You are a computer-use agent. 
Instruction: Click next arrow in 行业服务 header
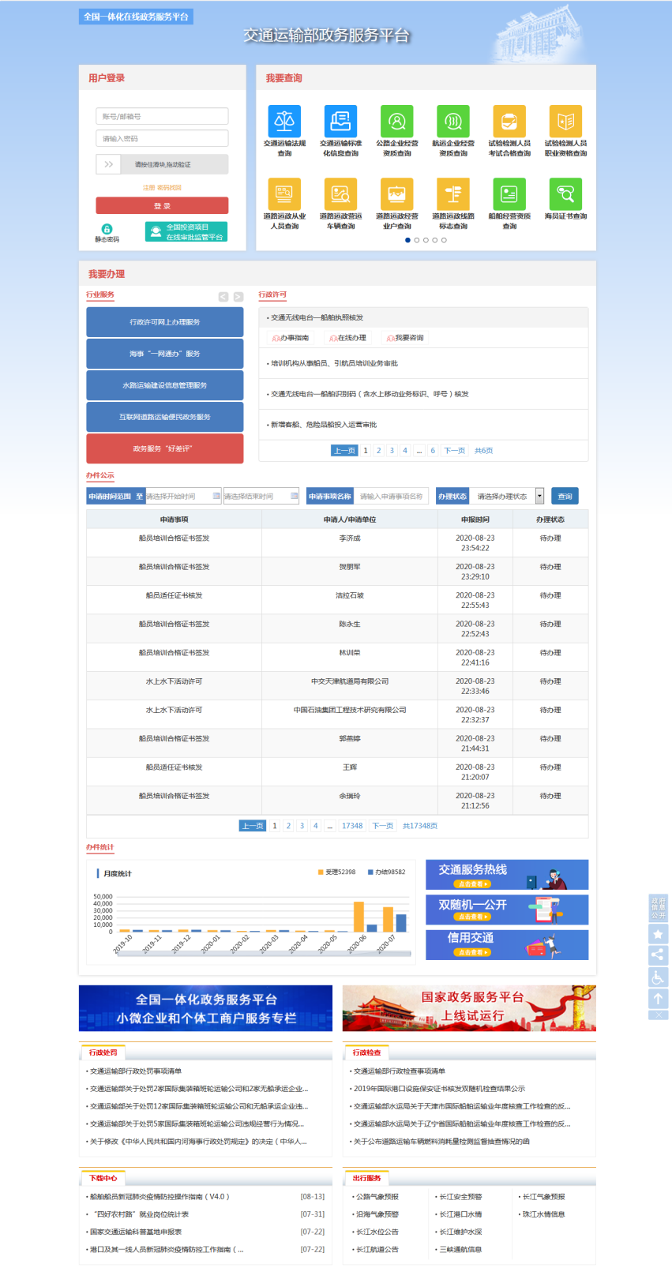238,297
